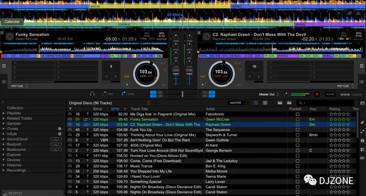Click the deck 1 album art icon
The image size is (366, 196).
[x=10, y=37]
